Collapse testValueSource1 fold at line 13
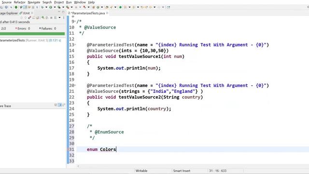The height and width of the screenshot is (174, 309). (75, 45)
